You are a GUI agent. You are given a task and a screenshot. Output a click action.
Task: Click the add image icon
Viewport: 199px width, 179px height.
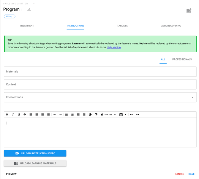tap(189, 11)
